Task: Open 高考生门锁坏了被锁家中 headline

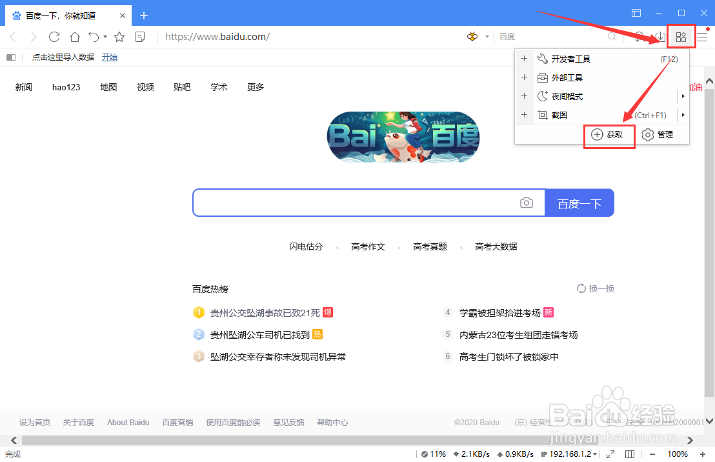Action: pos(509,357)
